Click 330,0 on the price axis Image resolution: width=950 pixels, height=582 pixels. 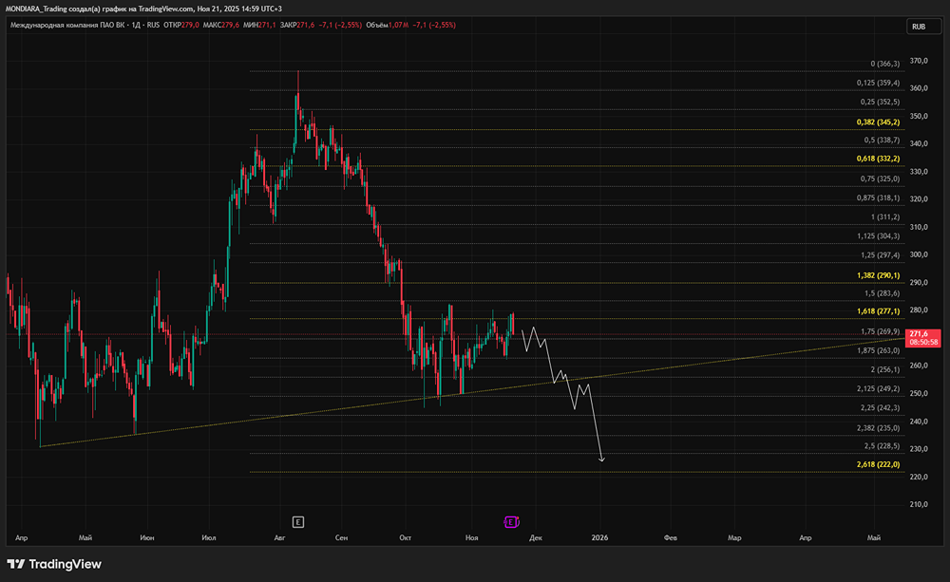919,172
